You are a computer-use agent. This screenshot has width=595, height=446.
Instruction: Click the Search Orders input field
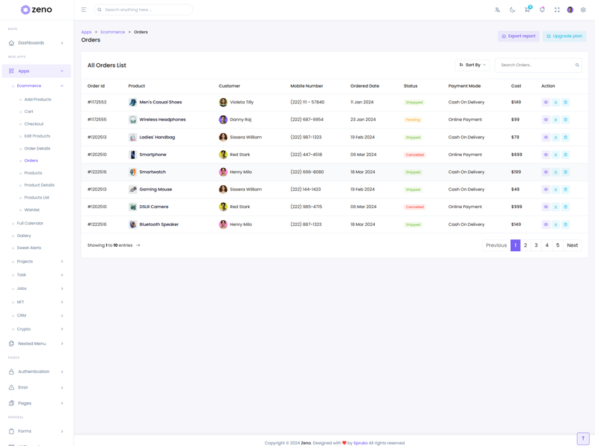click(535, 65)
